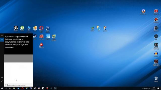Open the Recycle Bin on the desktop
The width and height of the screenshot is (161, 90).
coord(156,79)
